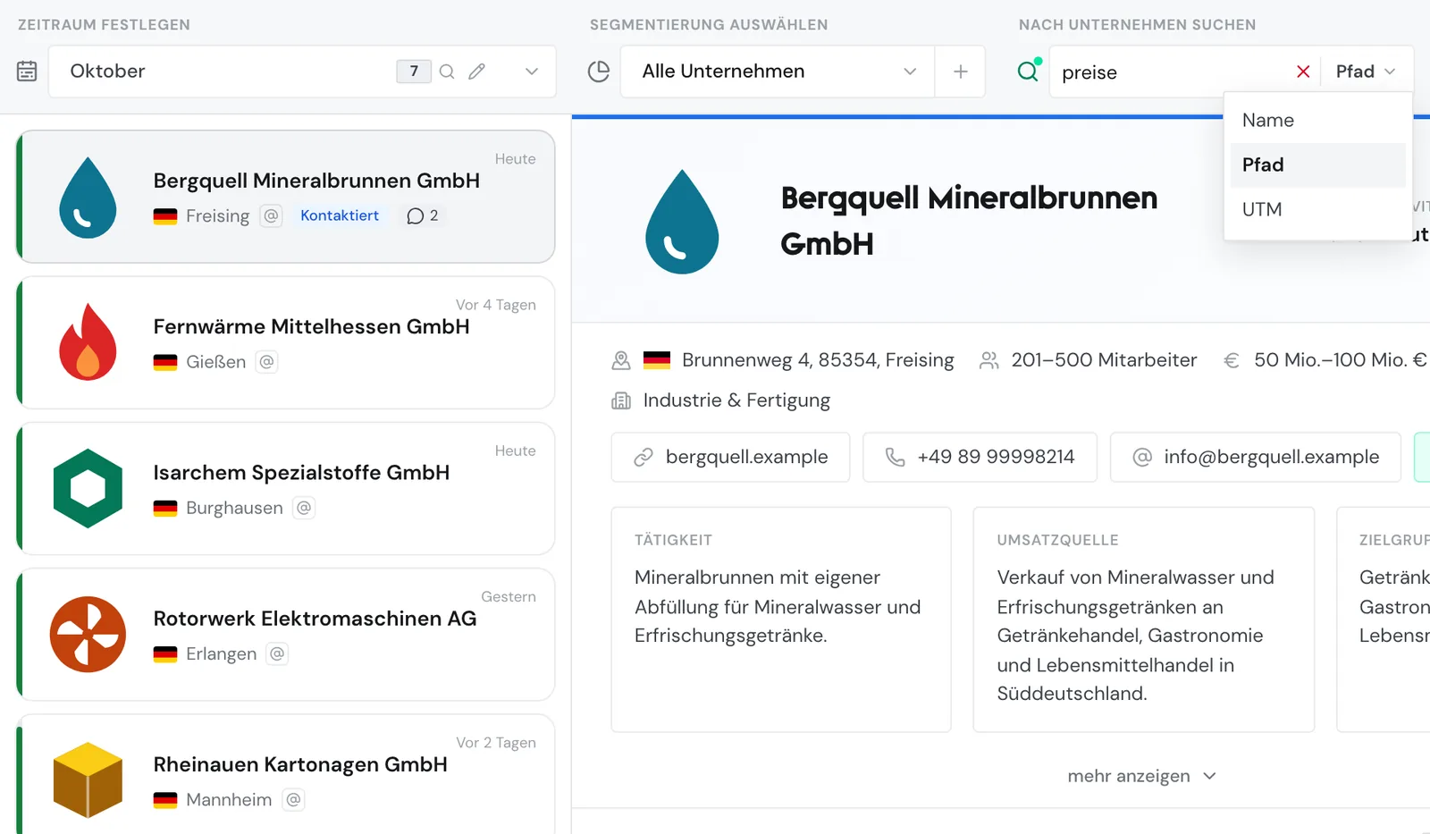Image resolution: width=1430 pixels, height=834 pixels.
Task: Click the green search icon with dot
Action: click(1029, 70)
